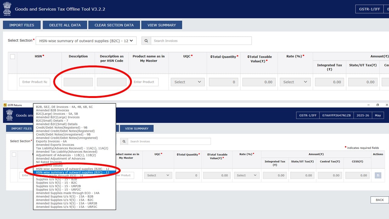The image size is (389, 219).
Task: Click the DELETE ALL DATA button
Action: click(65, 25)
